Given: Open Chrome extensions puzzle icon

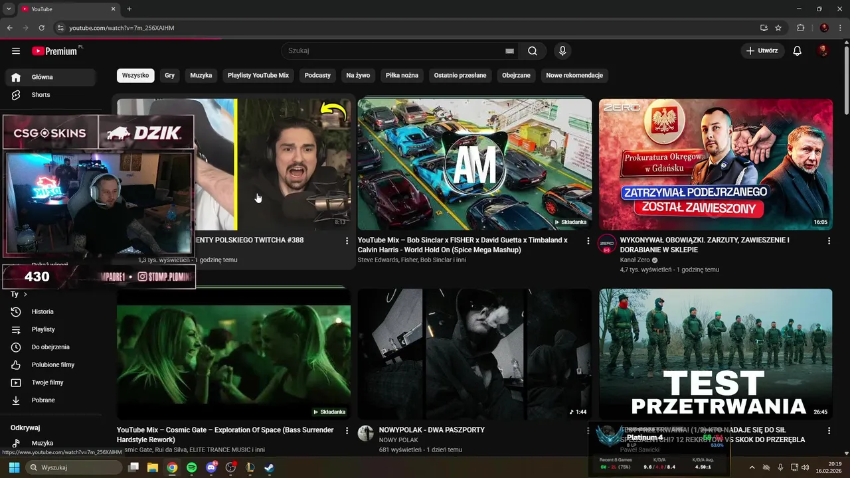Looking at the screenshot, I should [x=800, y=28].
